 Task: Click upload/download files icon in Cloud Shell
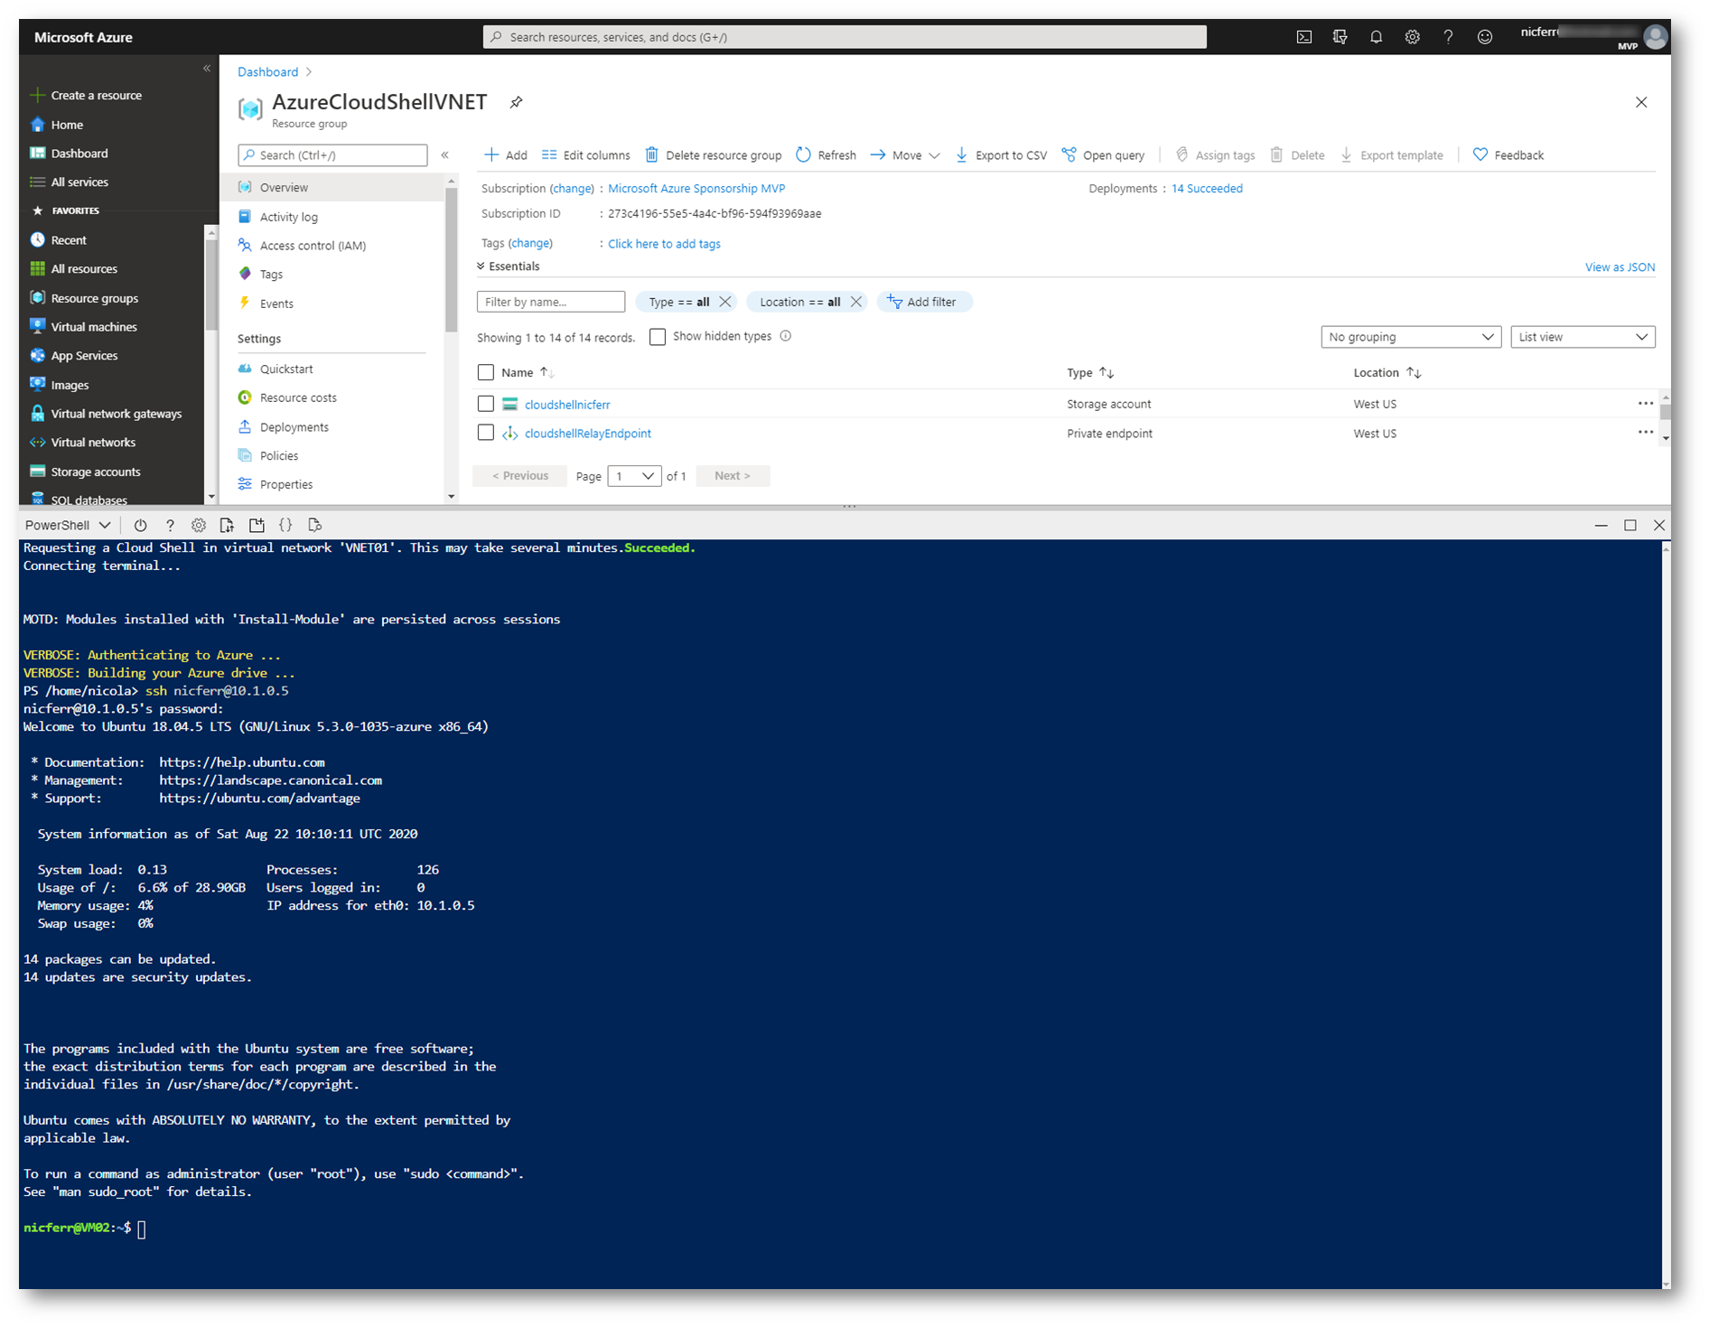click(x=227, y=525)
